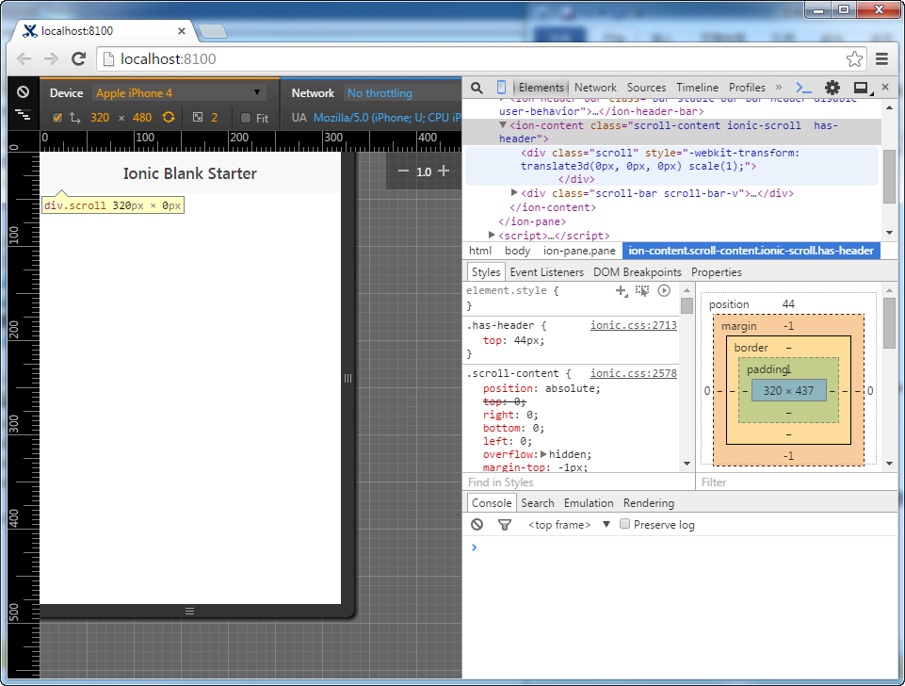This screenshot has width=905, height=686.
Task: Open the Network throttling dropdown
Action: click(x=403, y=93)
